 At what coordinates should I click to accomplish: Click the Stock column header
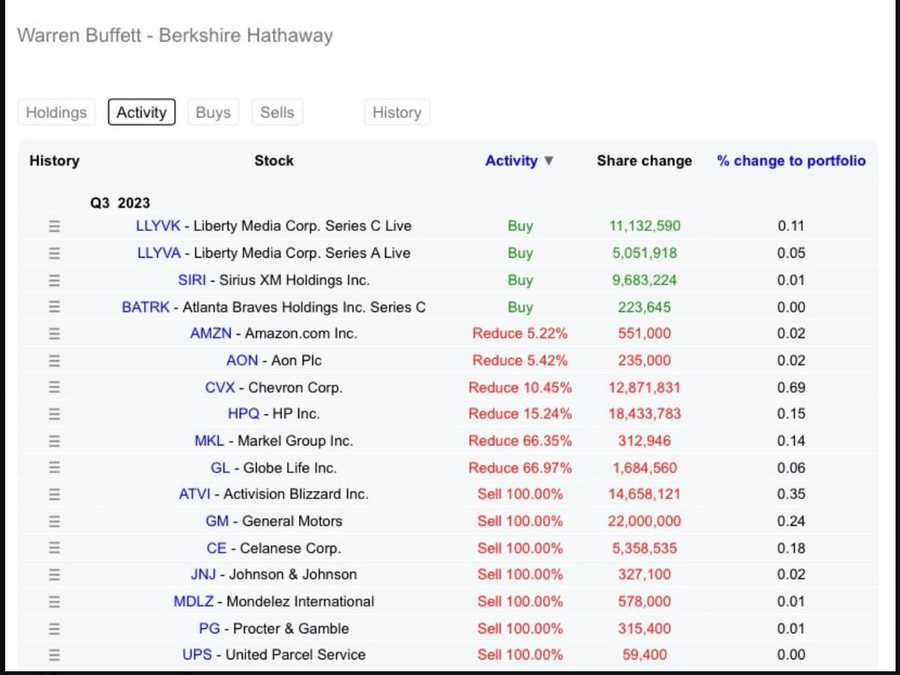[x=274, y=160]
